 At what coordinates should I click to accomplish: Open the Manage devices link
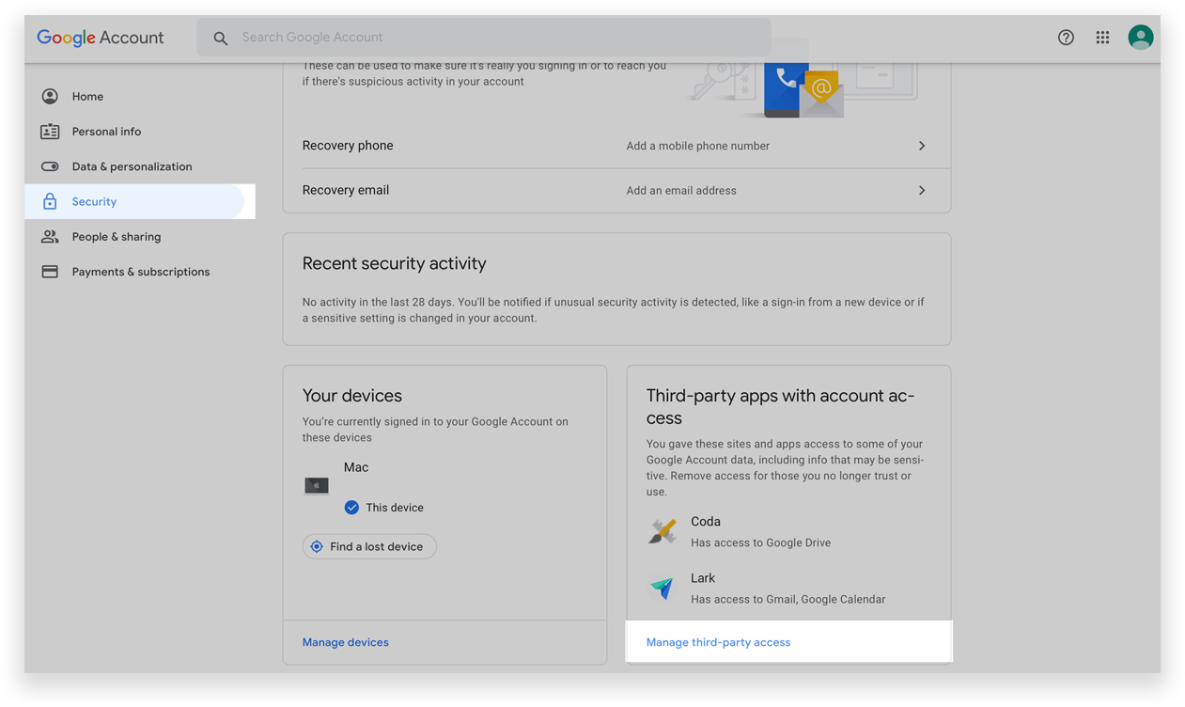pyautogui.click(x=345, y=642)
